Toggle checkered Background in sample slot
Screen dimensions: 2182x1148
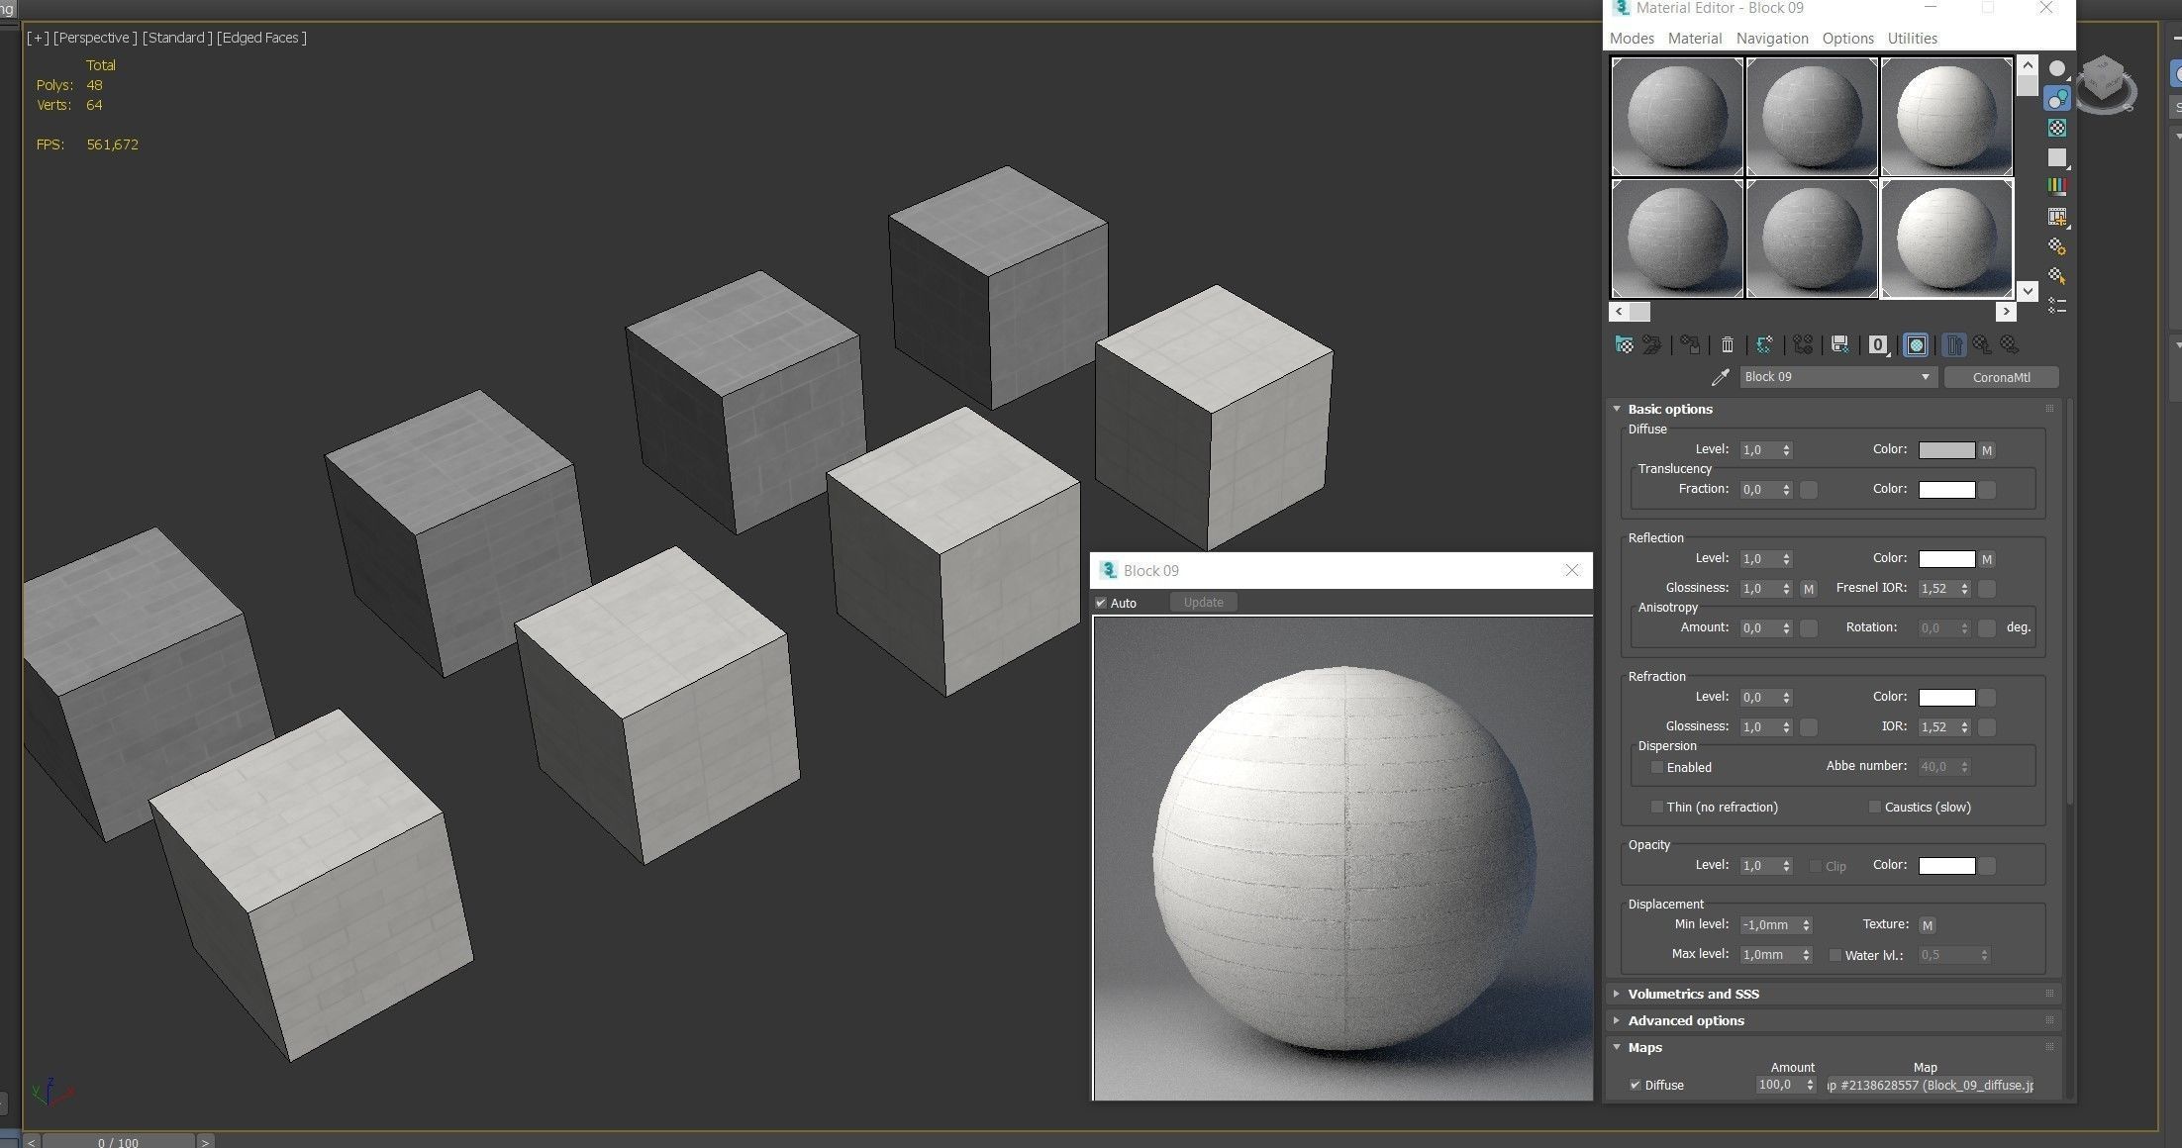coord(2057,128)
